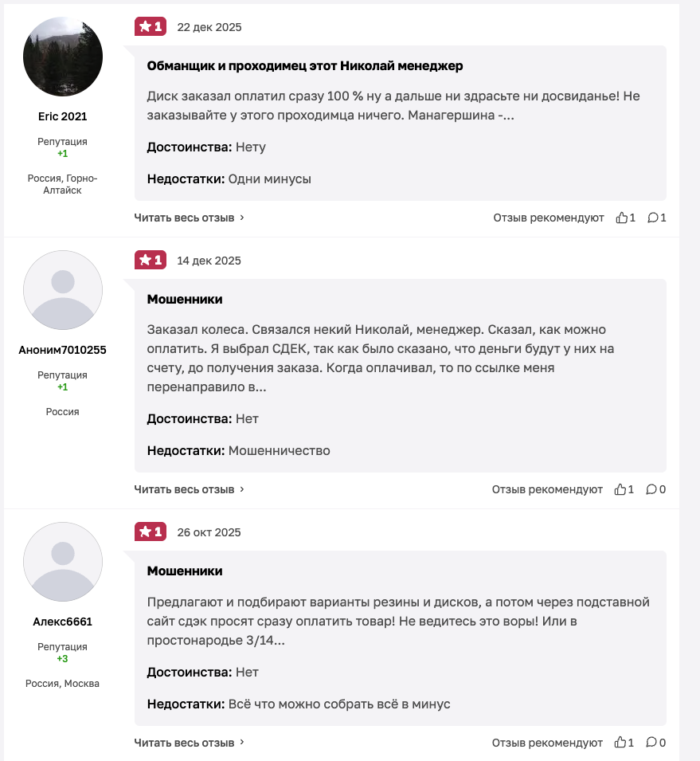Click Eric 2021's reputation +1 value
Image resolution: width=700 pixels, height=761 pixels.
(x=62, y=152)
